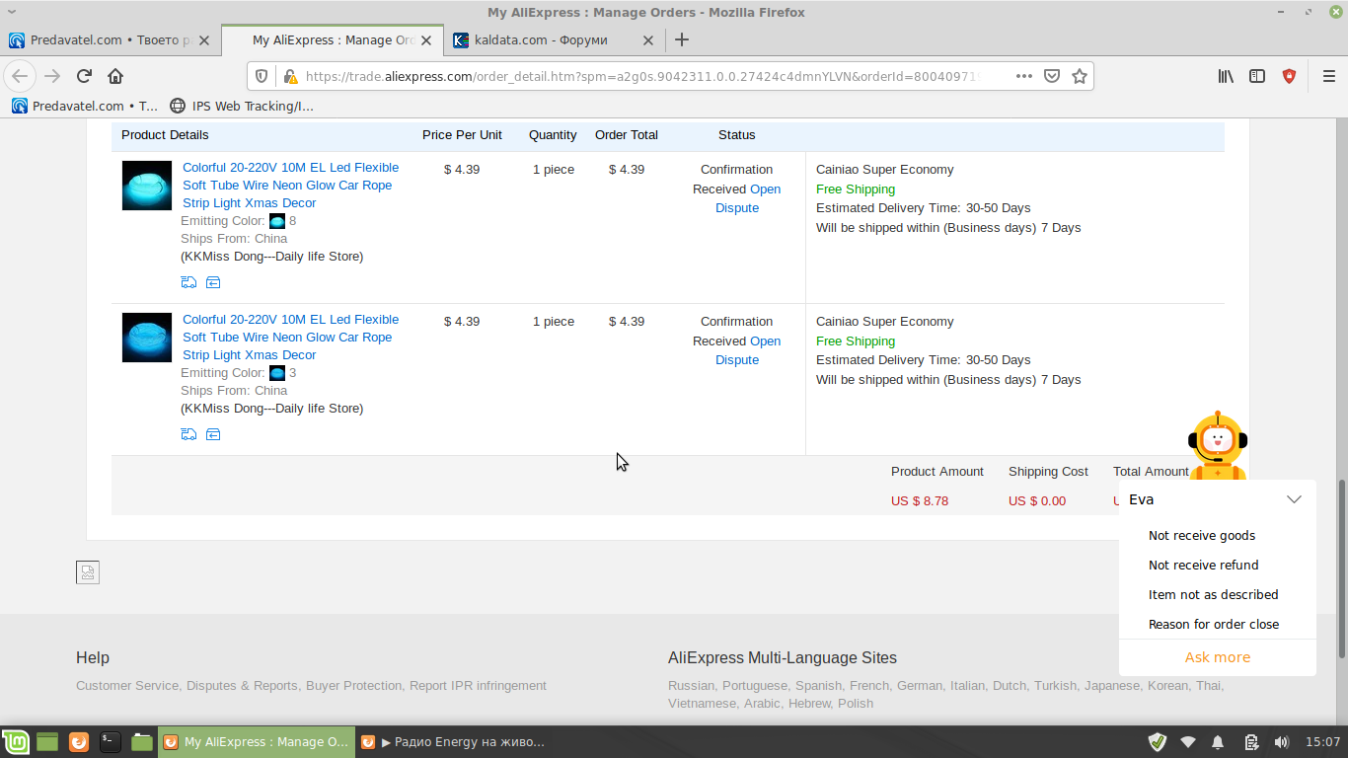The height and width of the screenshot is (758, 1348).
Task: Reload the page with the refresh icon
Action: tap(84, 76)
